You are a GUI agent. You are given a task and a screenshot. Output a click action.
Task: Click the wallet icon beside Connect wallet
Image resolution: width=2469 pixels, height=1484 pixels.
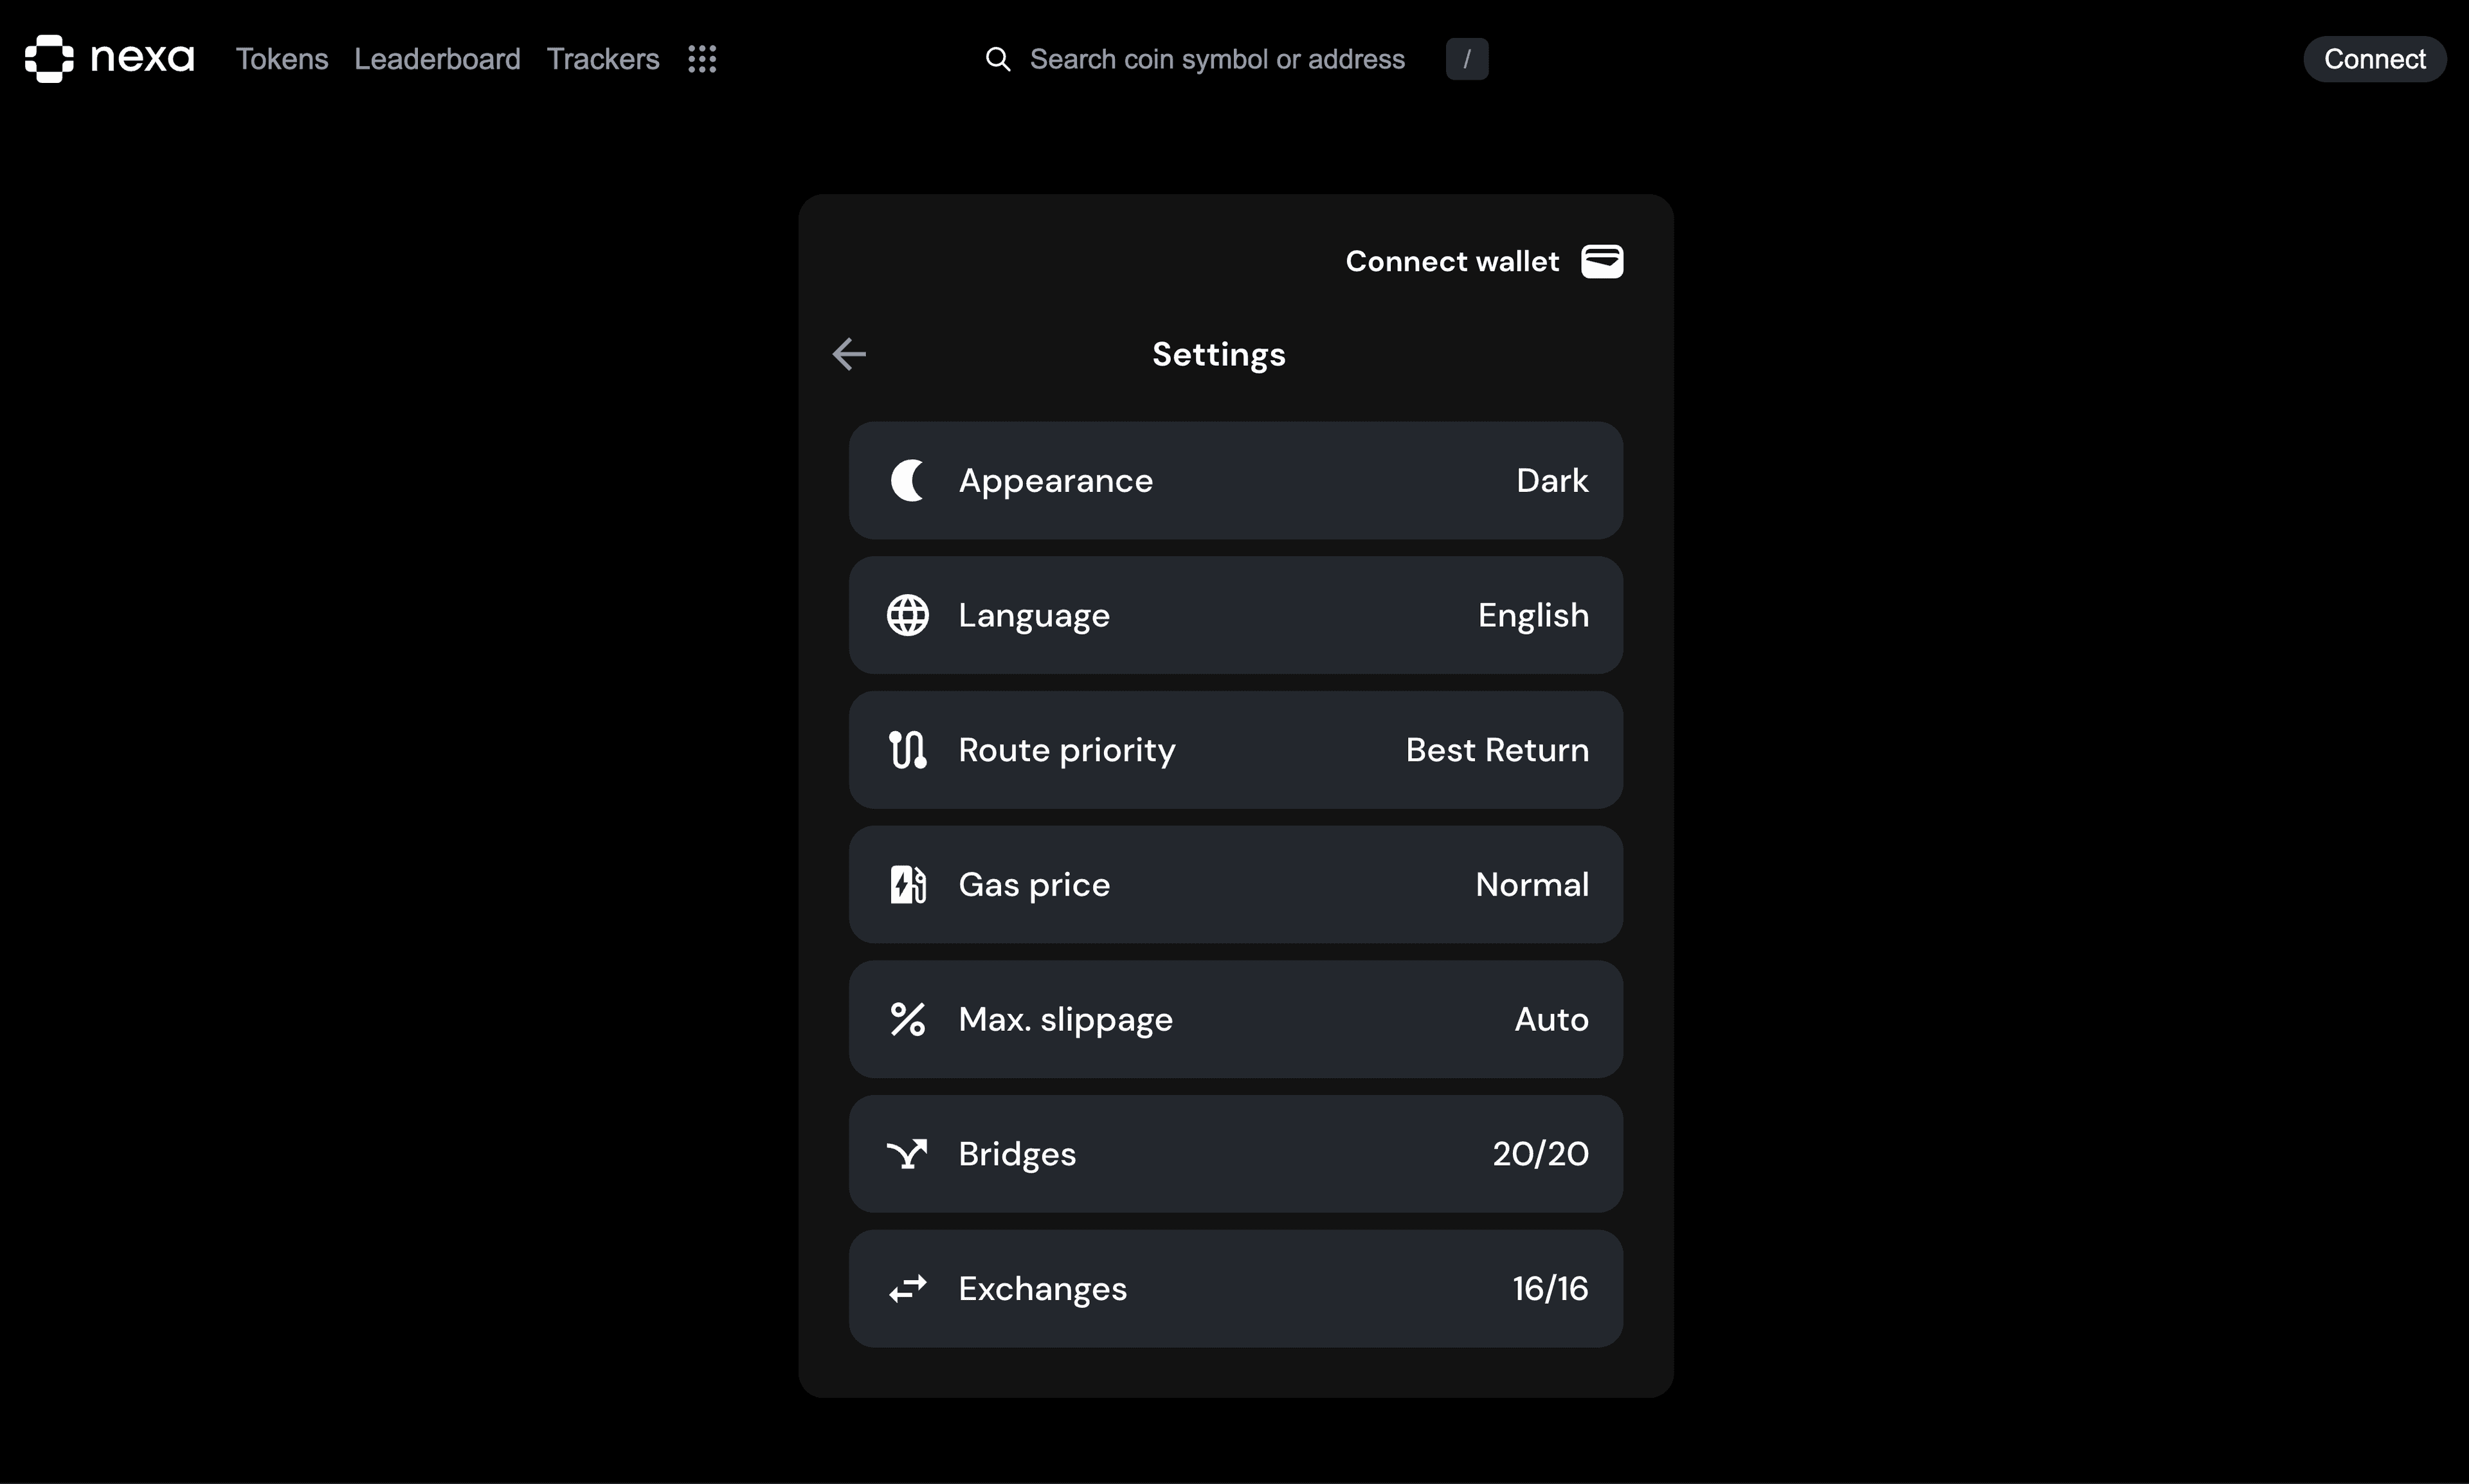pyautogui.click(x=1601, y=261)
